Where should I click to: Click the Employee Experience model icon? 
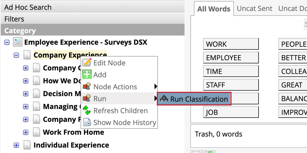tap(18, 42)
